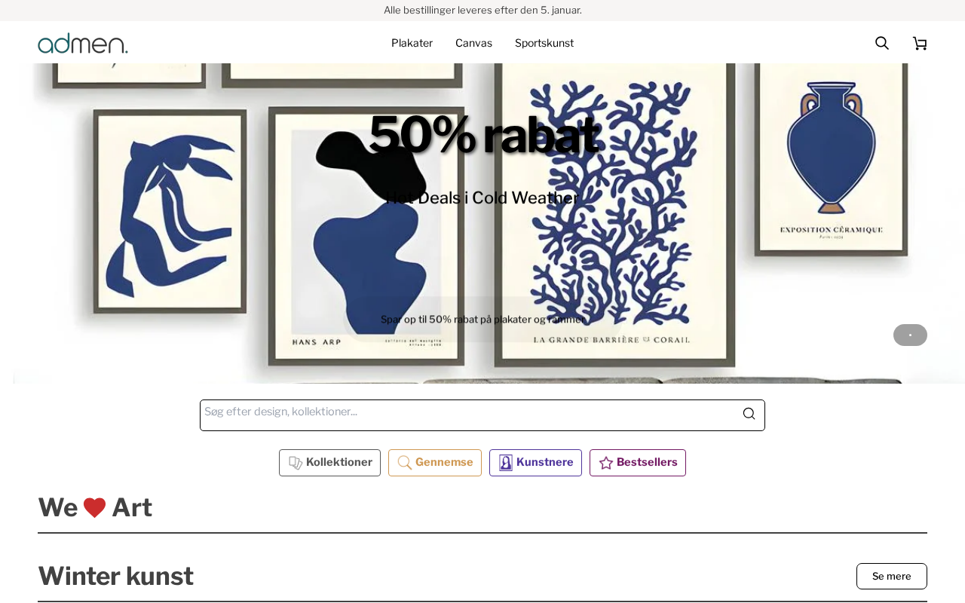Viewport: 965px width, 603px height.
Task: Open the search icon in header
Action: (x=881, y=43)
